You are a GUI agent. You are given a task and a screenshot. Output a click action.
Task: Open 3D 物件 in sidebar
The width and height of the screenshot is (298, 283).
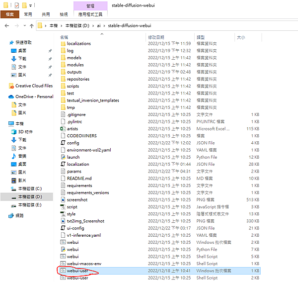[25, 132]
